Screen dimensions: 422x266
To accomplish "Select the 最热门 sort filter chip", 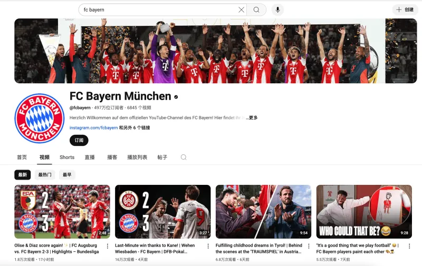I will [x=45, y=175].
